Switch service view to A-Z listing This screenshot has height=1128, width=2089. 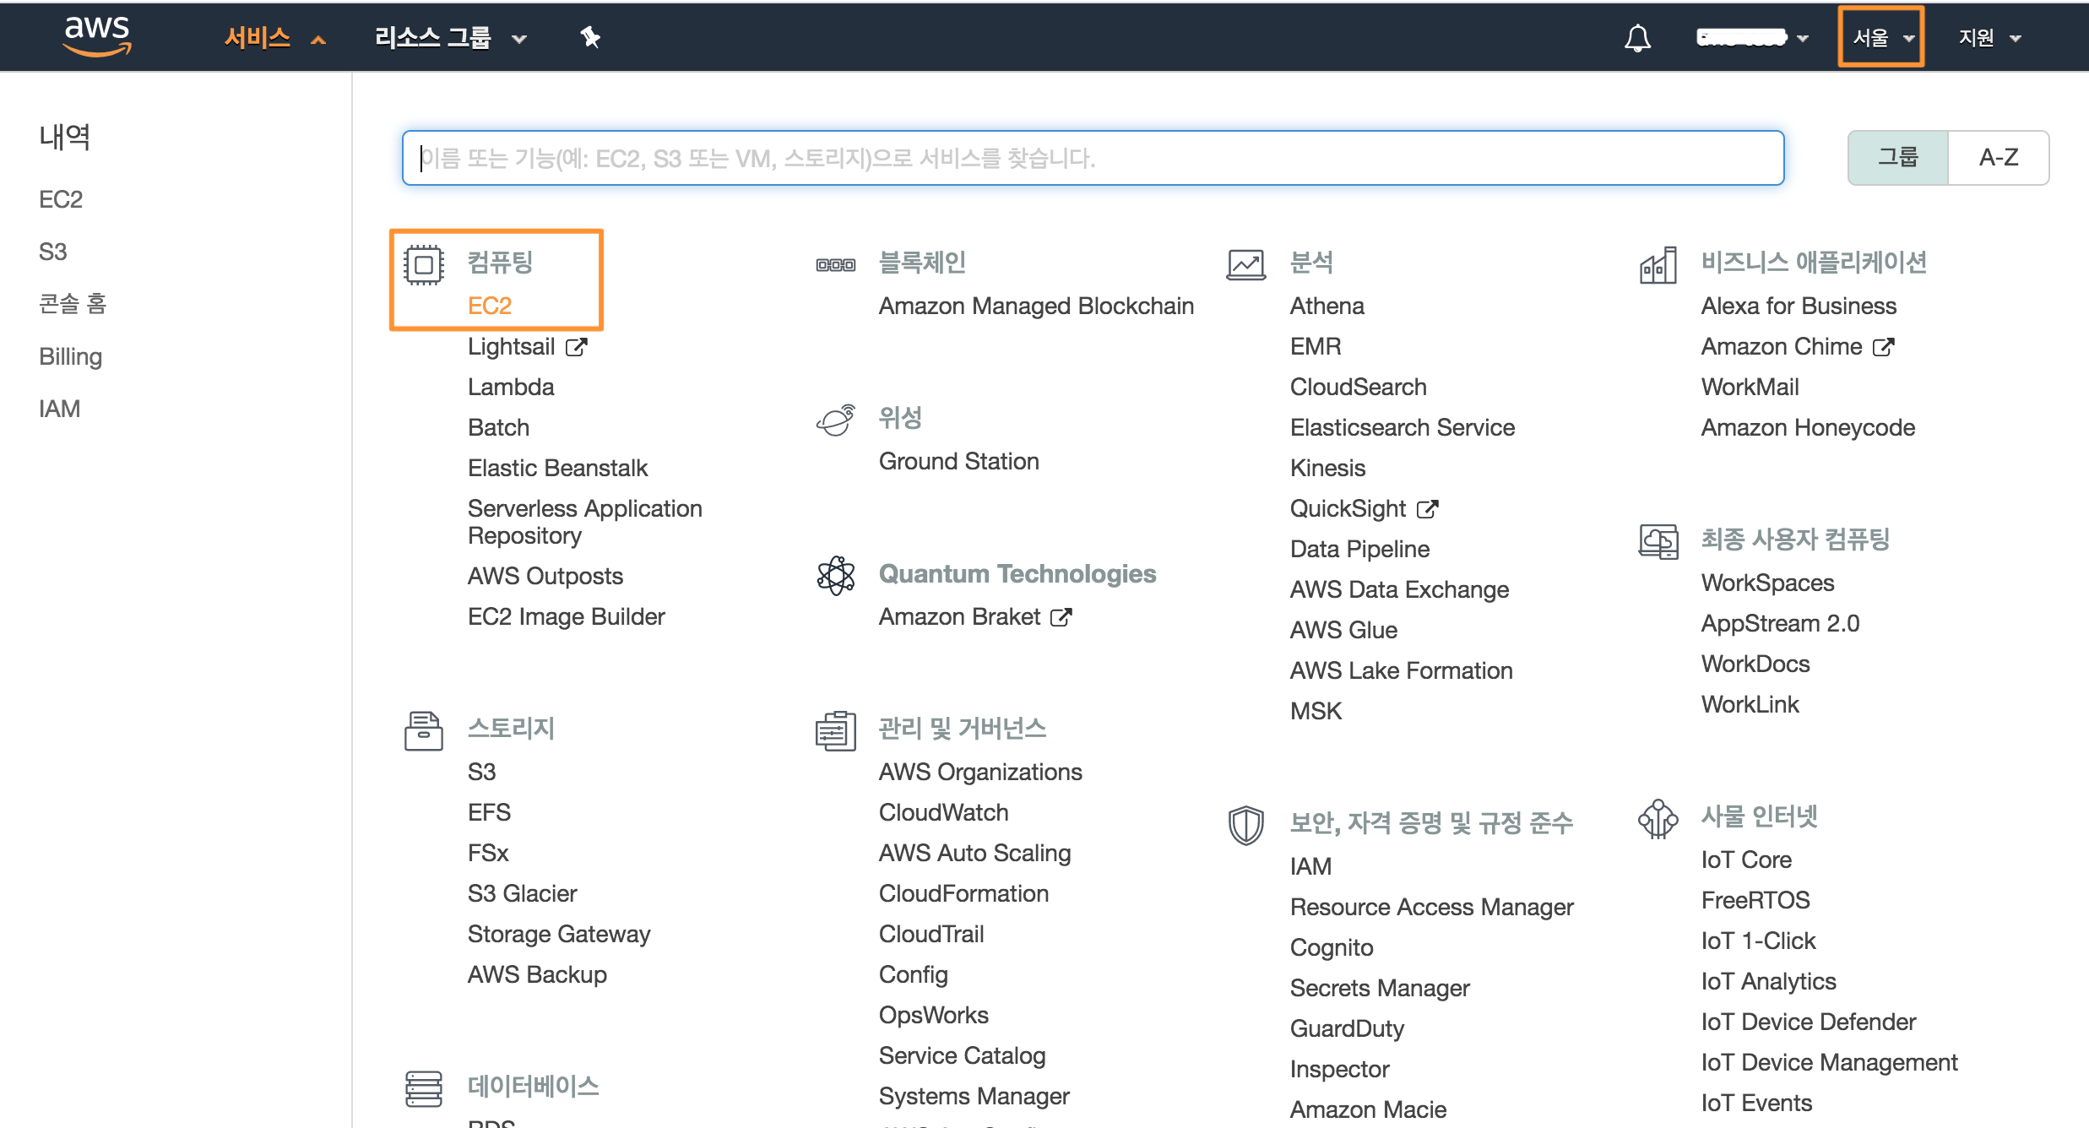[x=1998, y=157]
